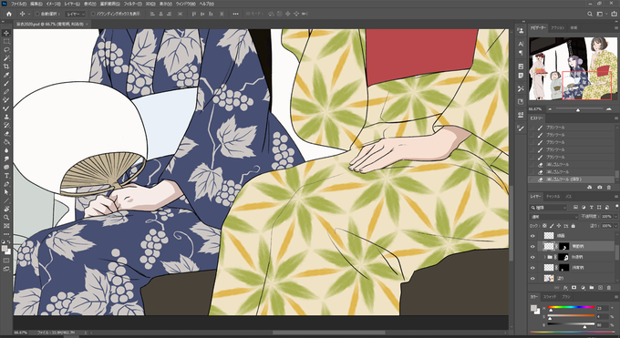
Task: Open the Navigator panel menu
Action: (616, 28)
